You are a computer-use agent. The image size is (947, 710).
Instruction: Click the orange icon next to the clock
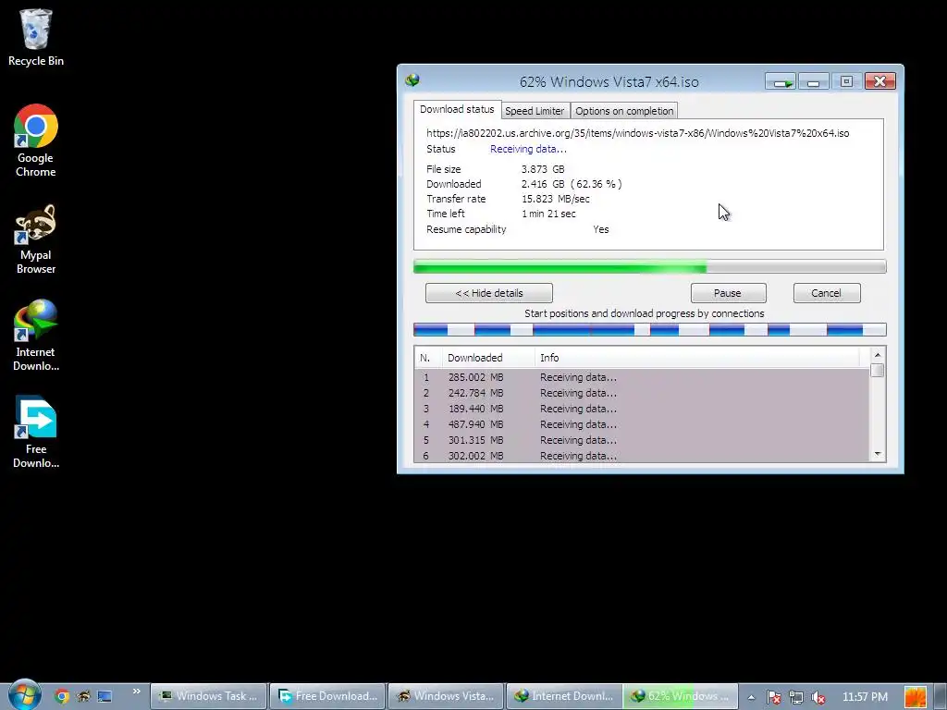[915, 697]
